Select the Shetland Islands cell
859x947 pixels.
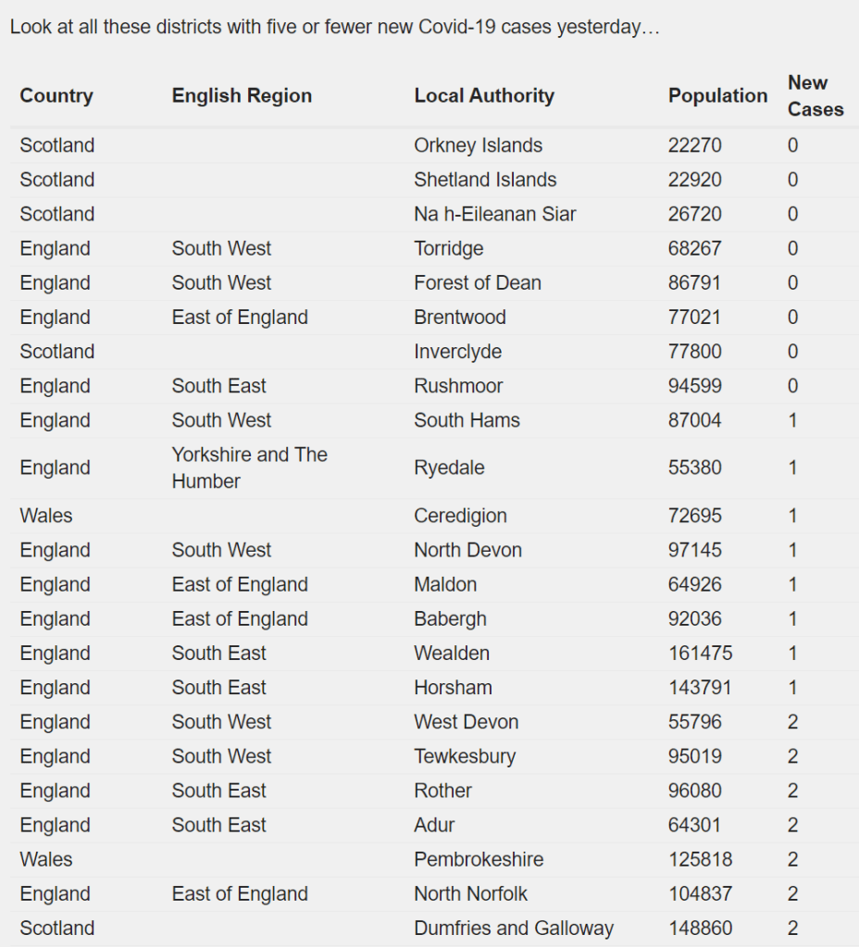[485, 180]
